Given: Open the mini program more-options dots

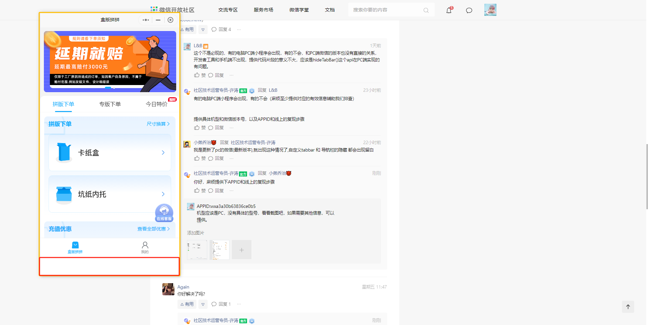Looking at the screenshot, I should [x=146, y=20].
